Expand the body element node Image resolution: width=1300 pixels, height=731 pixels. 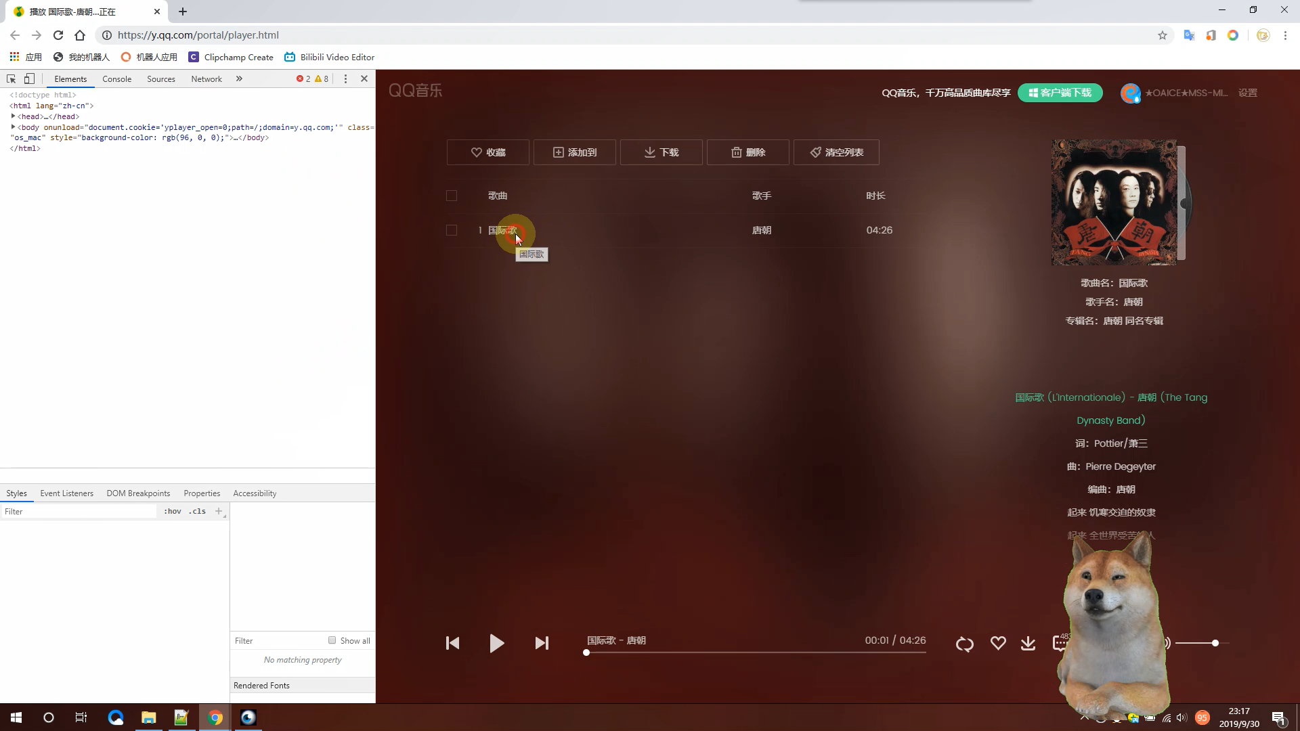13,127
